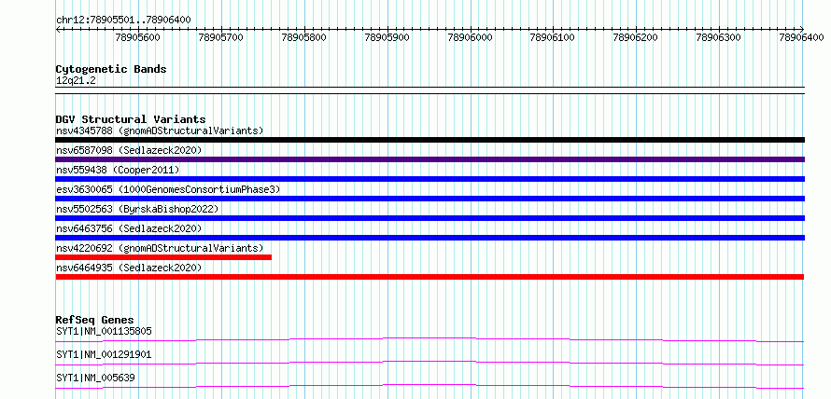Click the short red nsv4220692 variant bar
The height and width of the screenshot is (399, 831).
163,257
